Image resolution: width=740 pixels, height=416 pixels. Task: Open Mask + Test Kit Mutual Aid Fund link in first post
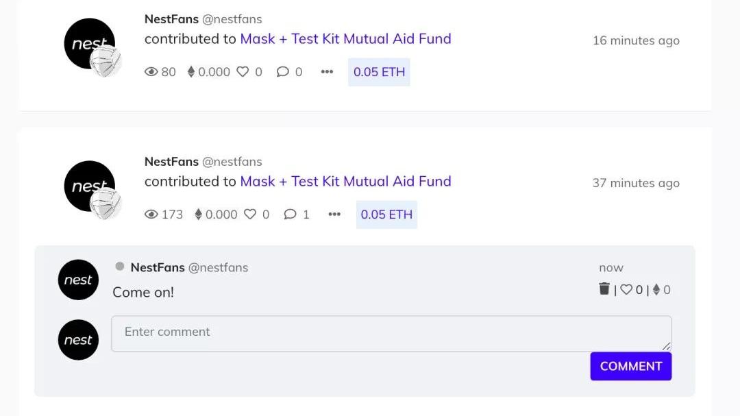click(345, 38)
